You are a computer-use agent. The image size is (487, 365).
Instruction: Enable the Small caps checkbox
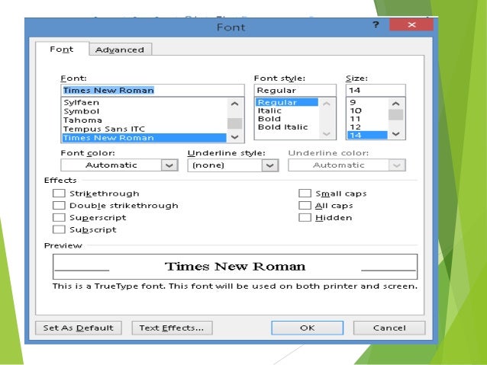pyautogui.click(x=305, y=194)
